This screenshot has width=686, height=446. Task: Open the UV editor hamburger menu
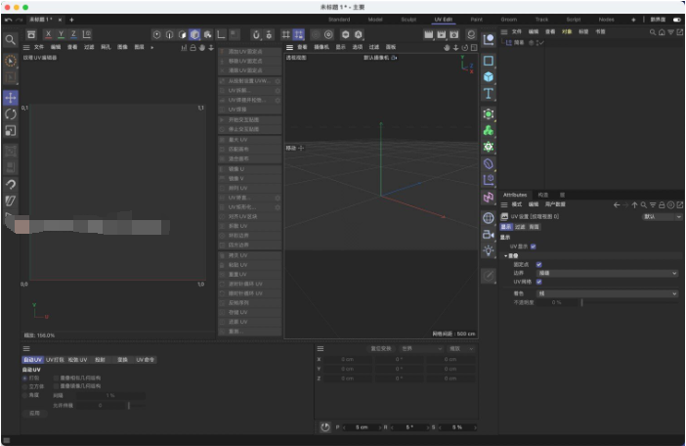coord(26,47)
